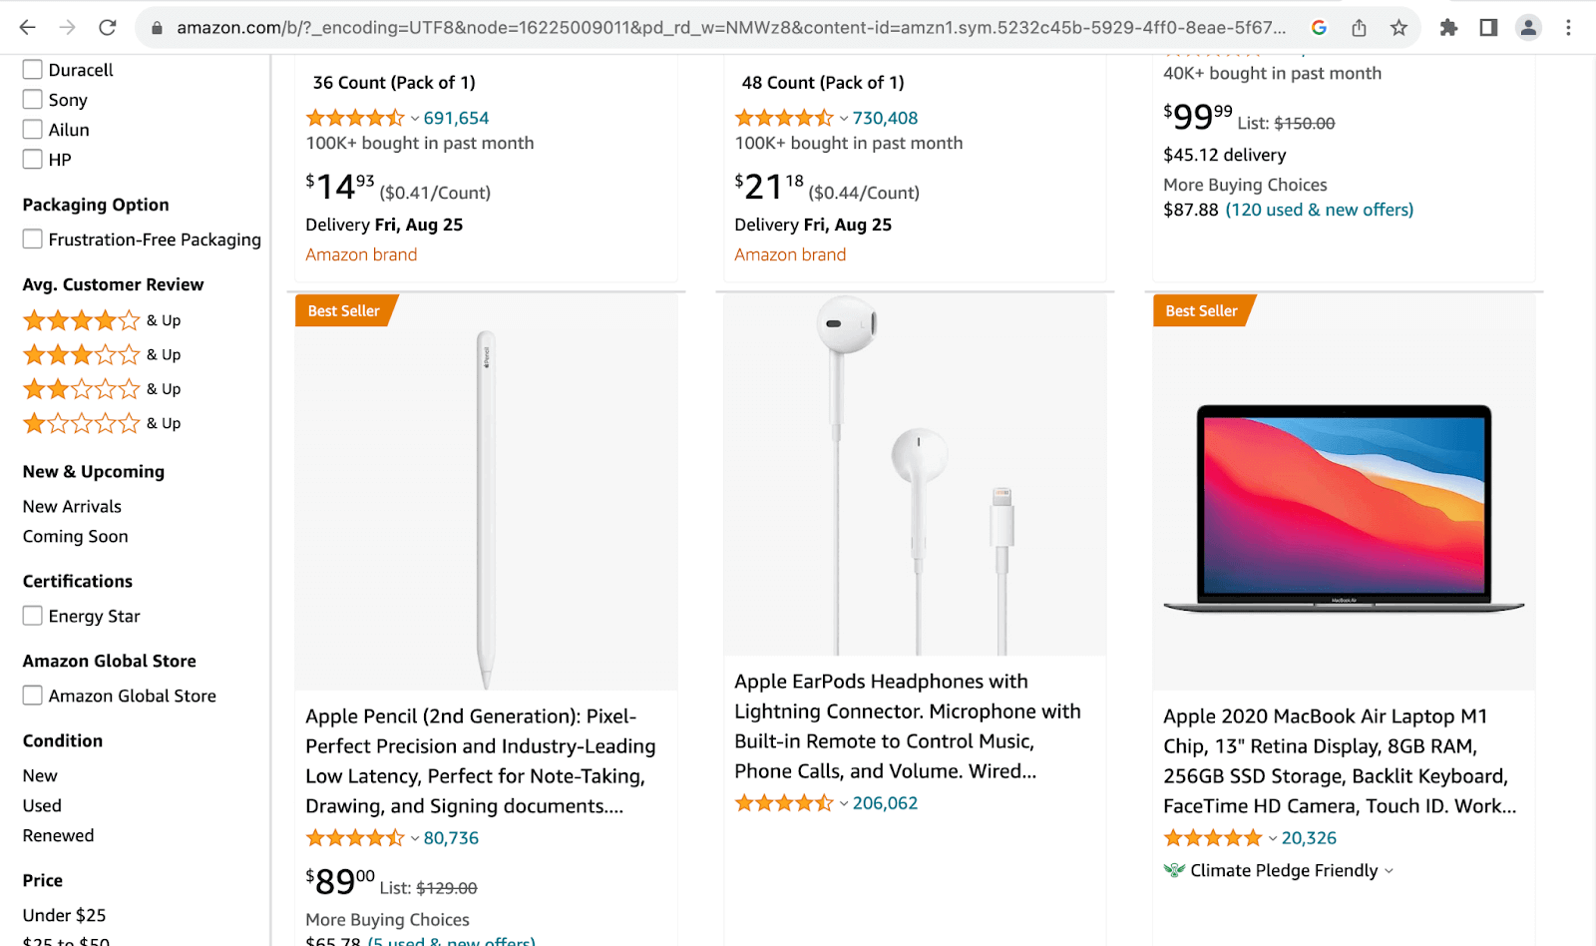This screenshot has width=1596, height=946.
Task: Reload the page with the refresh icon
Action: point(108,28)
